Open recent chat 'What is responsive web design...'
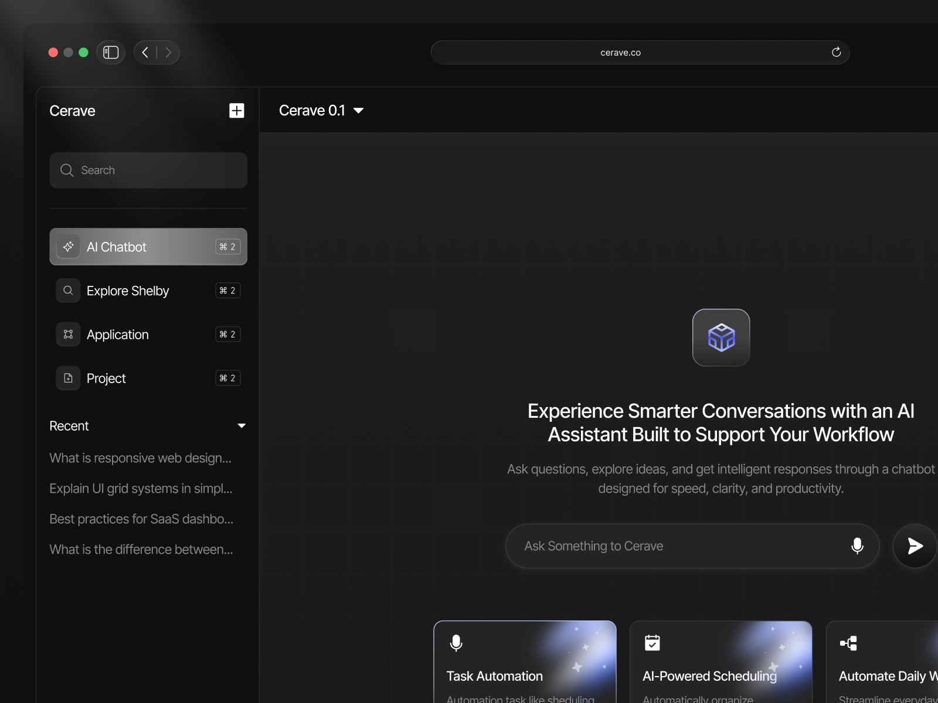 click(141, 458)
